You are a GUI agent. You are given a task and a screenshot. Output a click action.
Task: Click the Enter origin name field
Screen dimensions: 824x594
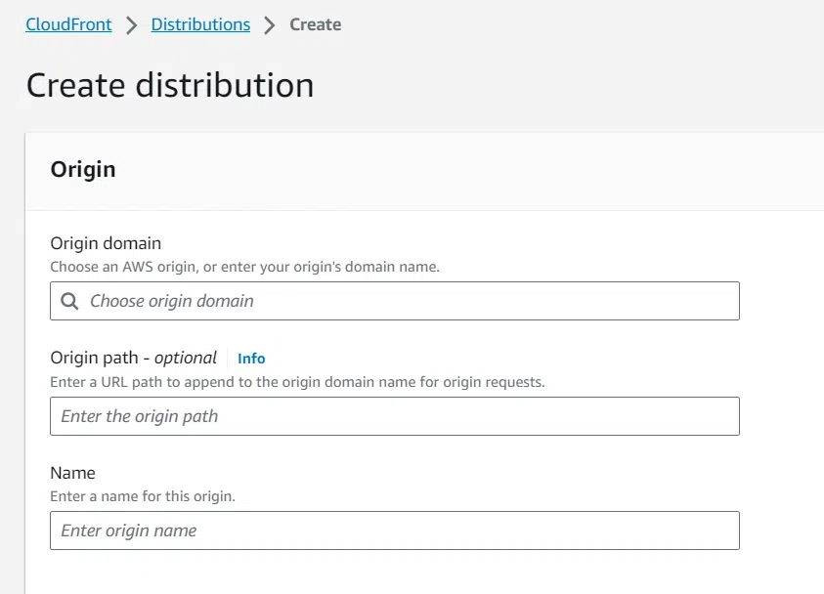pos(395,530)
